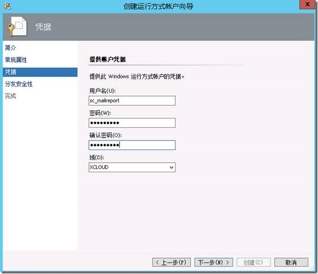Cancel the wizard with 取消 button

click(291, 263)
